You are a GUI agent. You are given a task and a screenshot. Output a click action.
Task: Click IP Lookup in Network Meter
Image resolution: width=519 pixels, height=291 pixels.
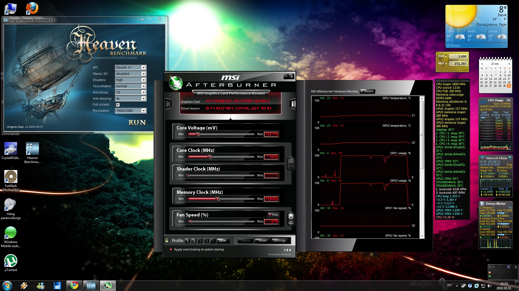point(502,171)
